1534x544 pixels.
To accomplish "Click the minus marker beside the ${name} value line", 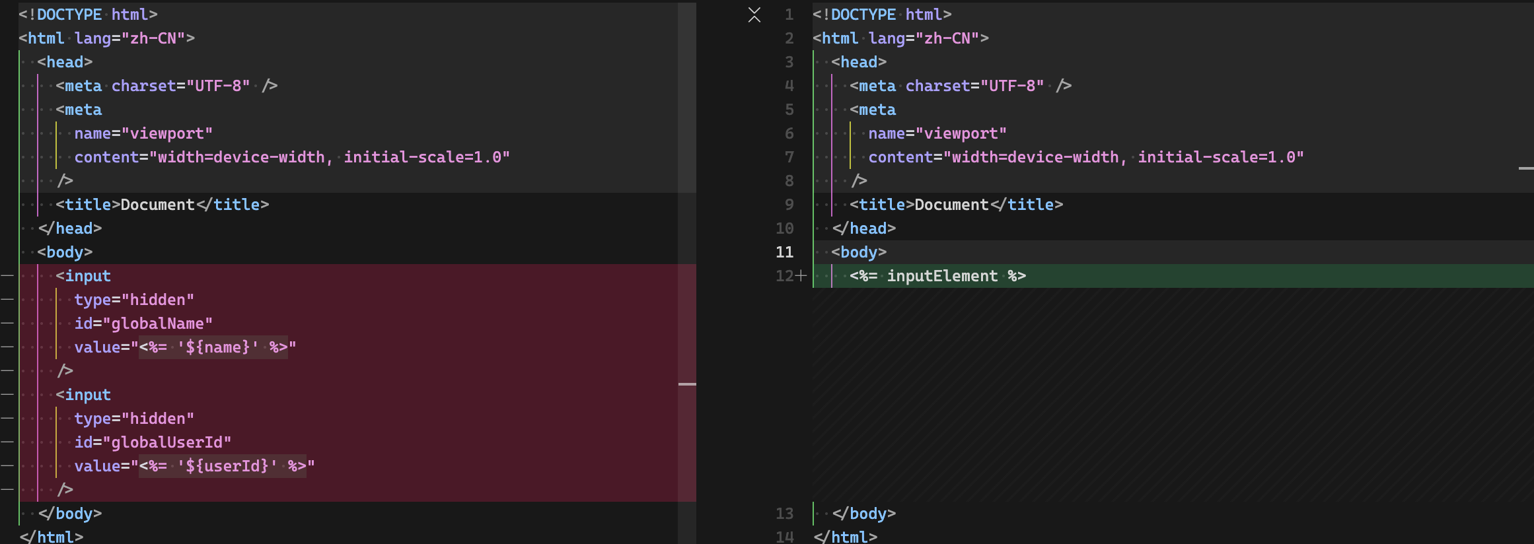I will click(x=7, y=347).
